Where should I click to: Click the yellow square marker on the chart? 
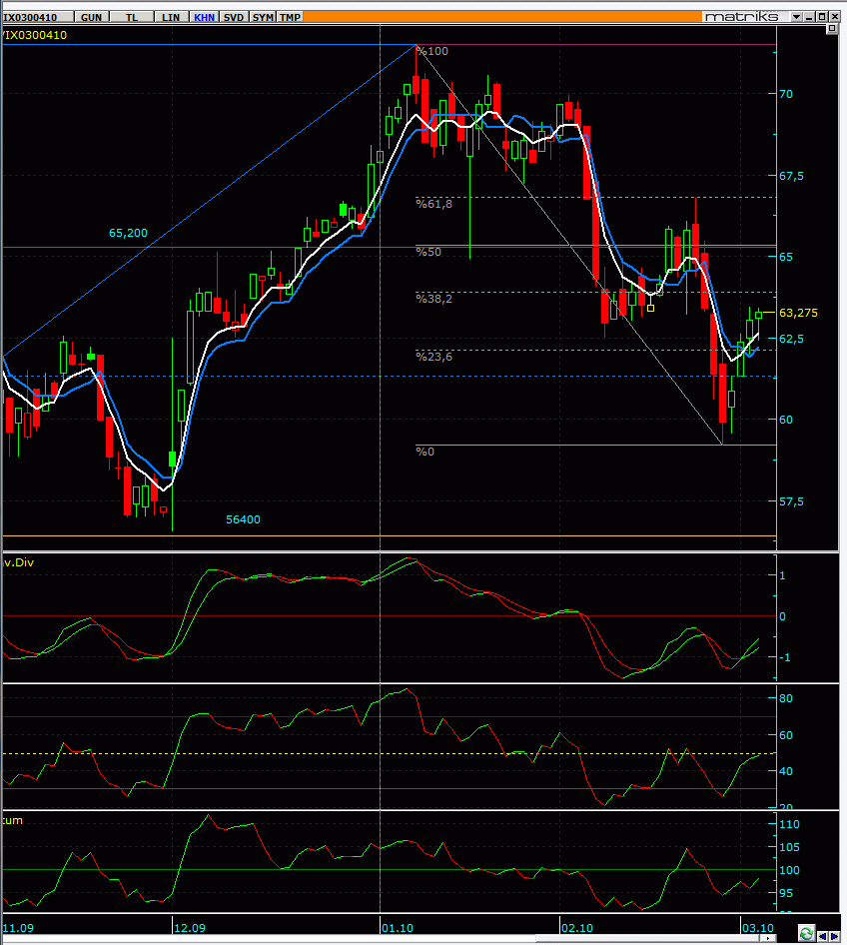point(650,308)
